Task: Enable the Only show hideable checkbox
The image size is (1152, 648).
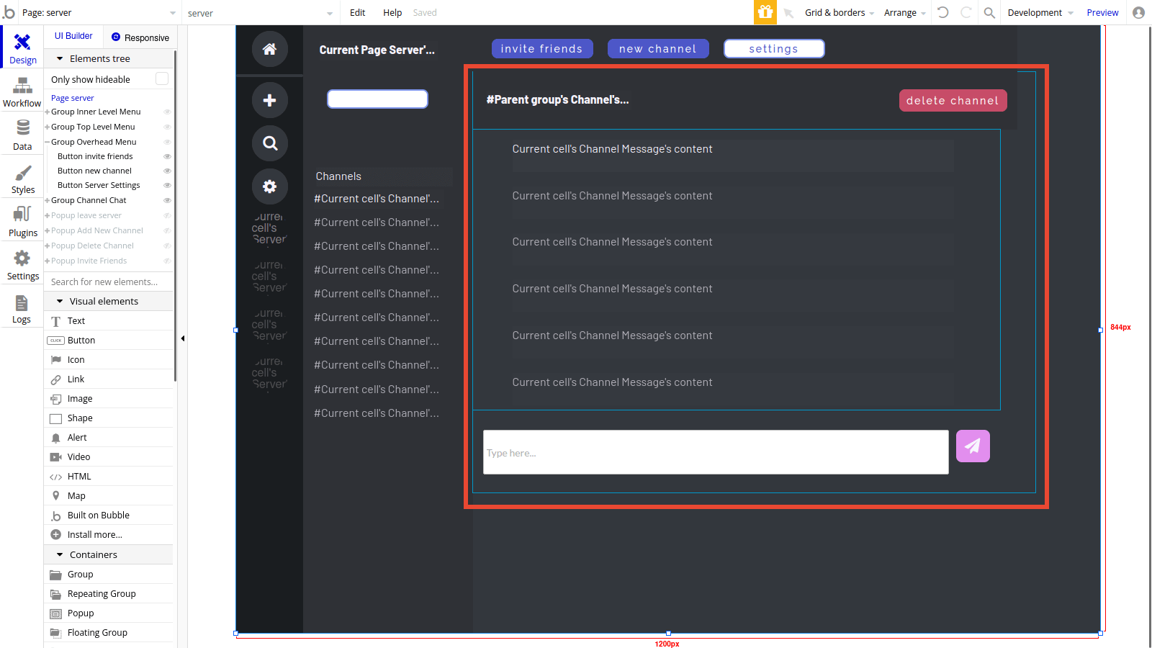Action: (x=161, y=78)
